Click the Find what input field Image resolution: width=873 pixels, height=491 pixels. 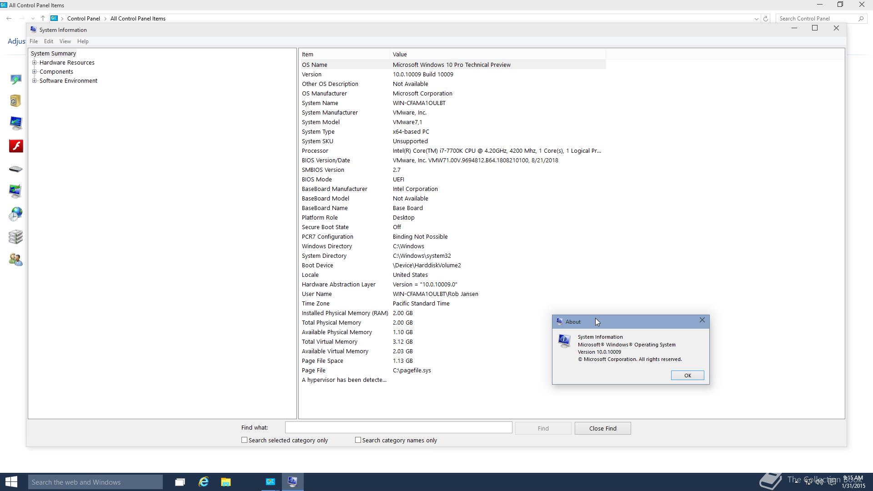[x=398, y=428]
